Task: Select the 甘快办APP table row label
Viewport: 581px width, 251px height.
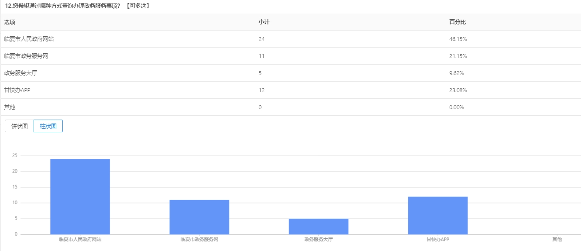Action: [x=17, y=90]
